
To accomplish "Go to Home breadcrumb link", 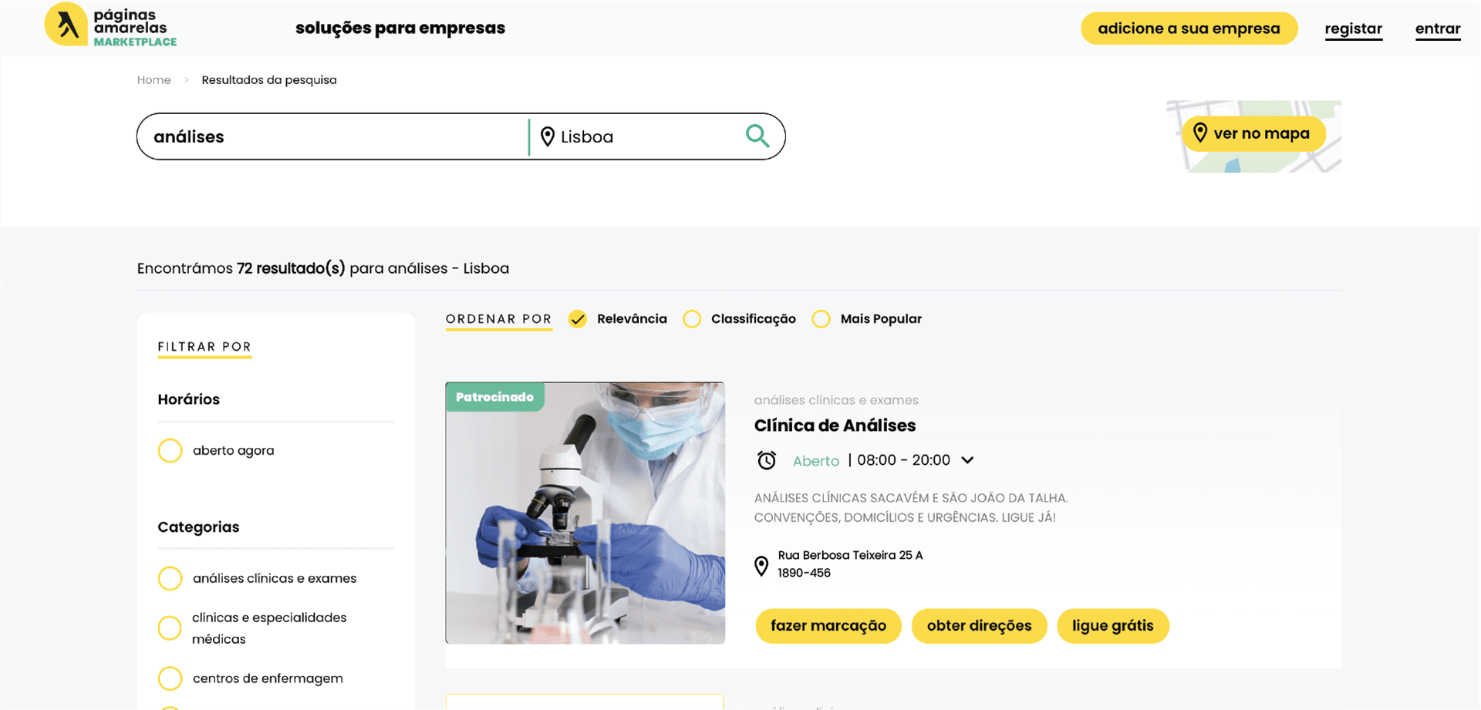I will (x=153, y=80).
